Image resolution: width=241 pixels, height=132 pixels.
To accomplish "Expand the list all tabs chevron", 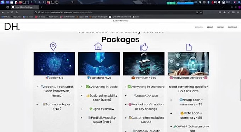I will pos(223,7).
